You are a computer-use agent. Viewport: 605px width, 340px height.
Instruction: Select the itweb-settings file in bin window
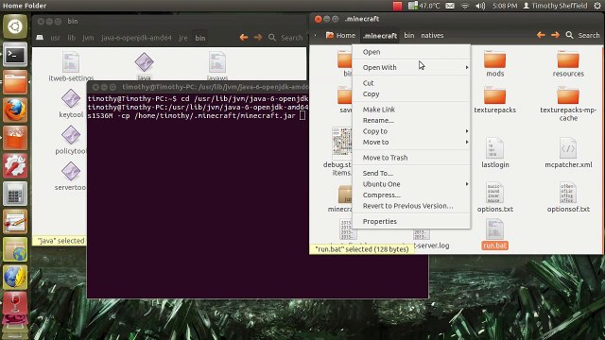click(71, 66)
